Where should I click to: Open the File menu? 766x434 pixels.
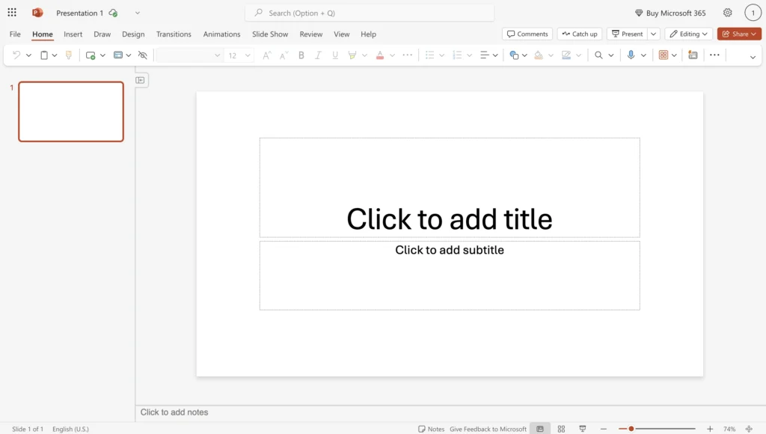[x=15, y=34]
